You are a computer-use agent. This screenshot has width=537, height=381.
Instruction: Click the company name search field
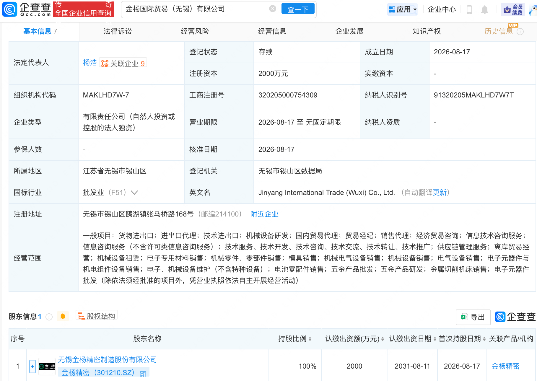pos(195,9)
